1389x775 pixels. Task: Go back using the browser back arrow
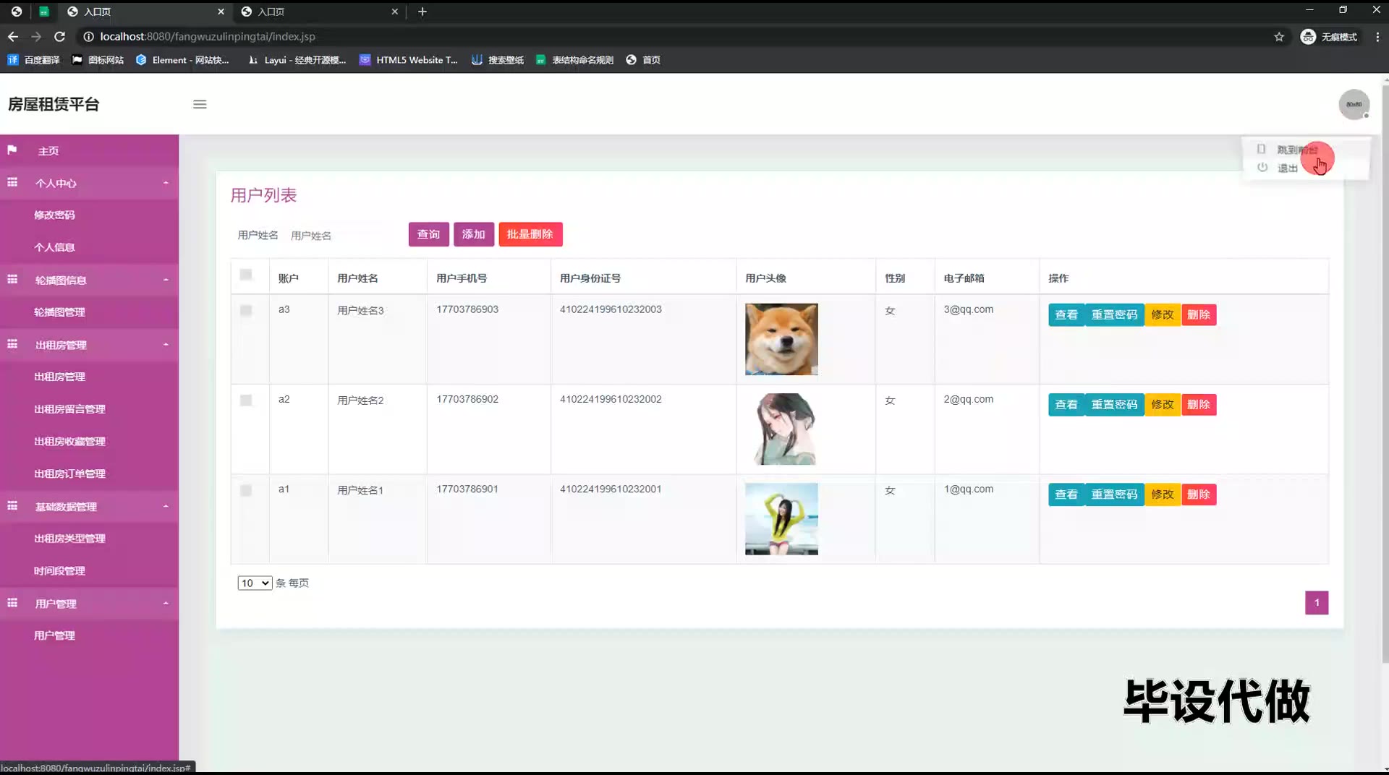point(13,36)
